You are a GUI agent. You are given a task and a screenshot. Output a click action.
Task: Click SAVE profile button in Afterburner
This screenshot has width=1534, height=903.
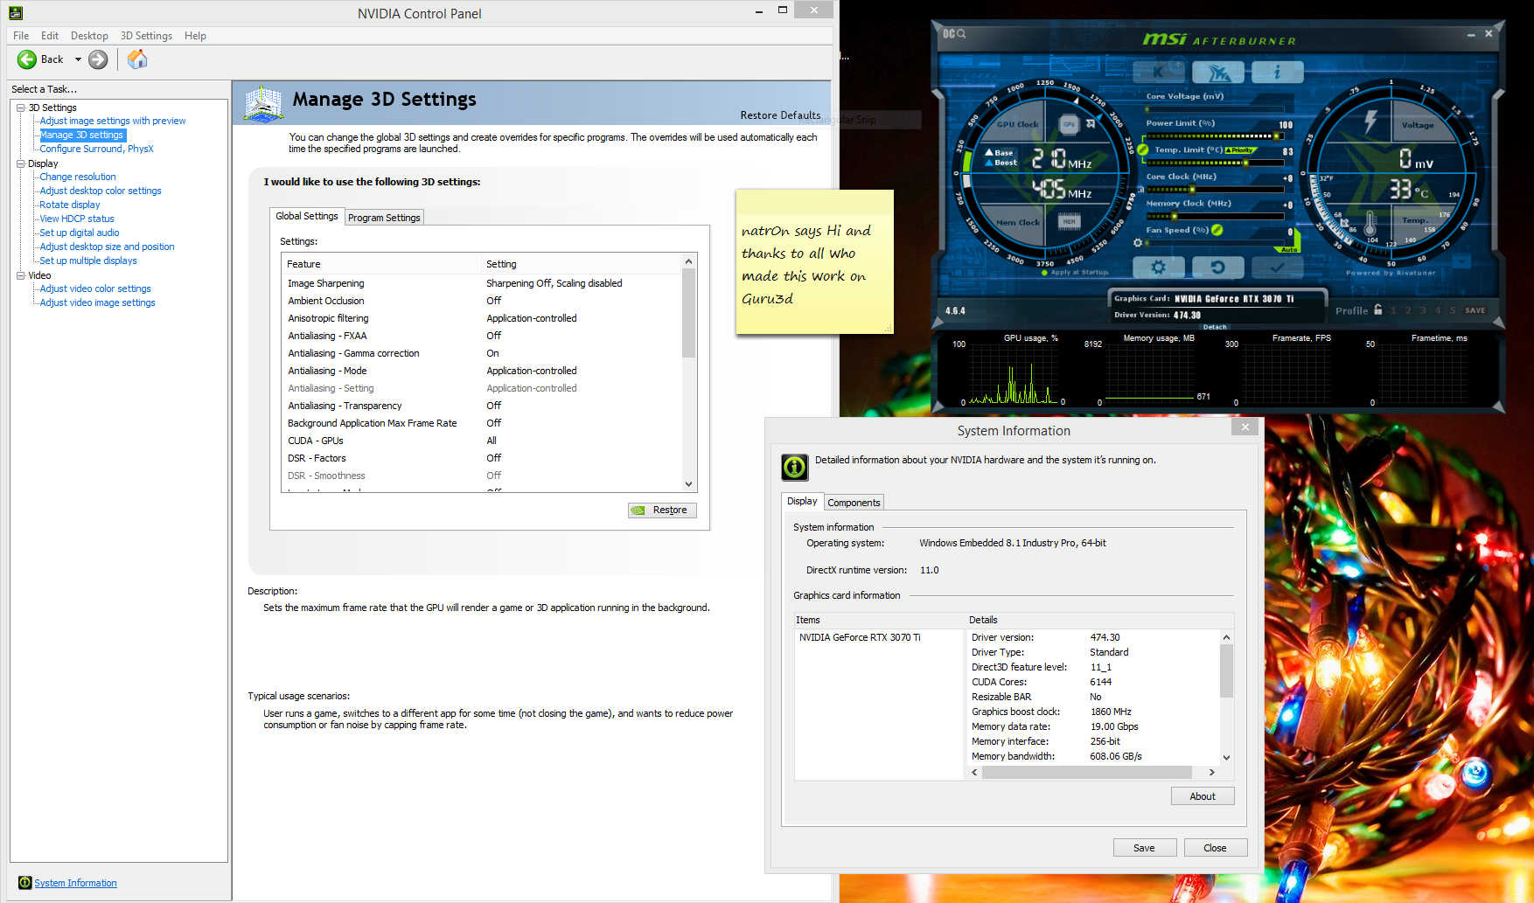click(1475, 310)
